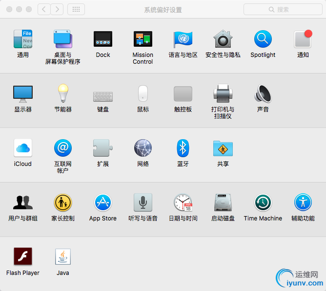
Task: Open 显示器 display preferences
Action: (x=23, y=94)
